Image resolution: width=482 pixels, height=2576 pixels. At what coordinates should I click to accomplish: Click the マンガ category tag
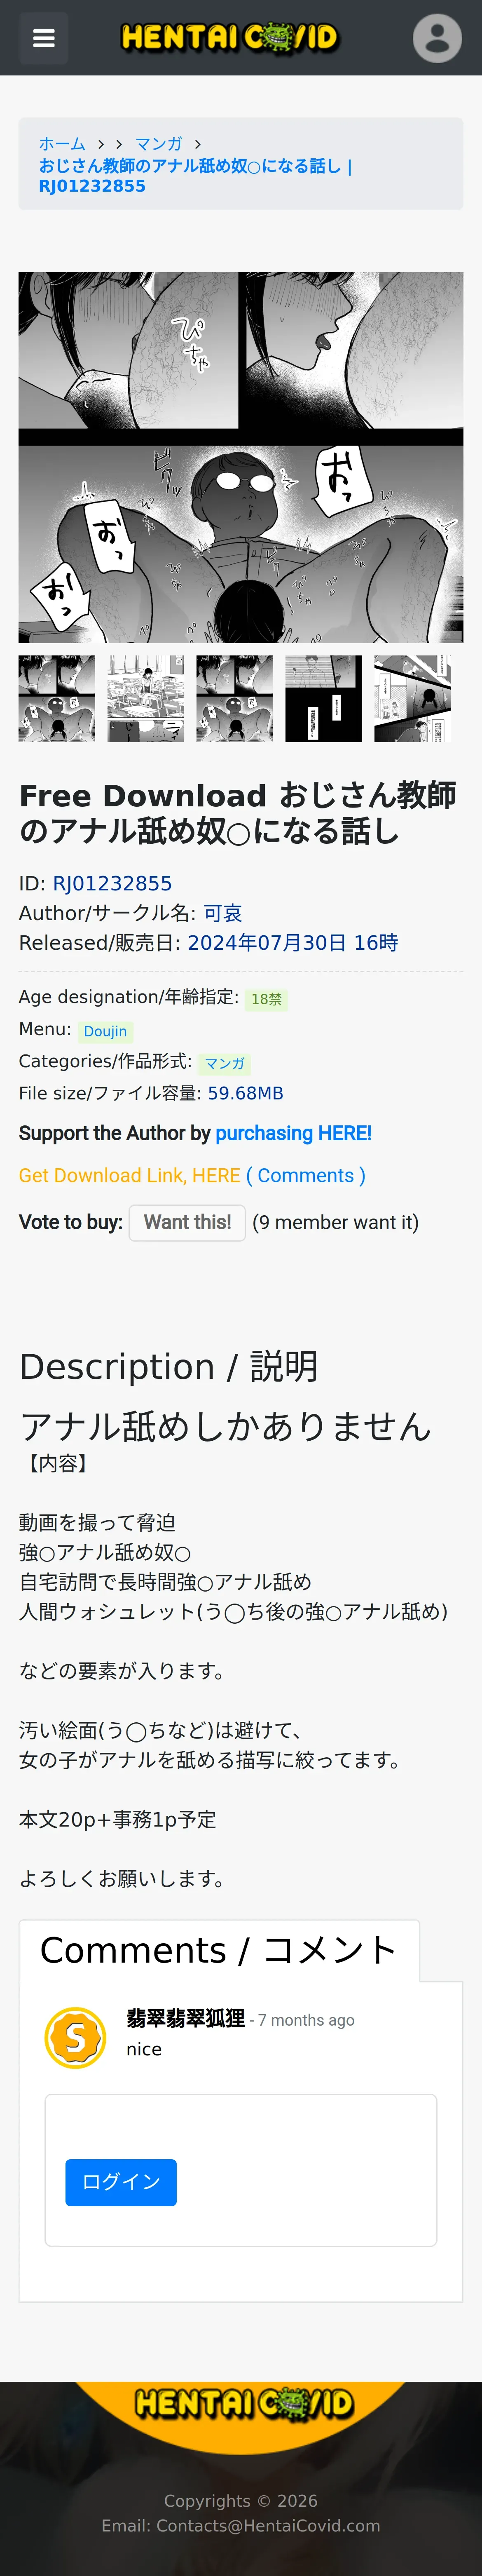pos(224,1063)
